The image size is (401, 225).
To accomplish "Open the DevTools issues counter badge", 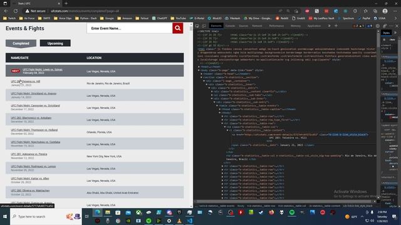I will (370, 26).
